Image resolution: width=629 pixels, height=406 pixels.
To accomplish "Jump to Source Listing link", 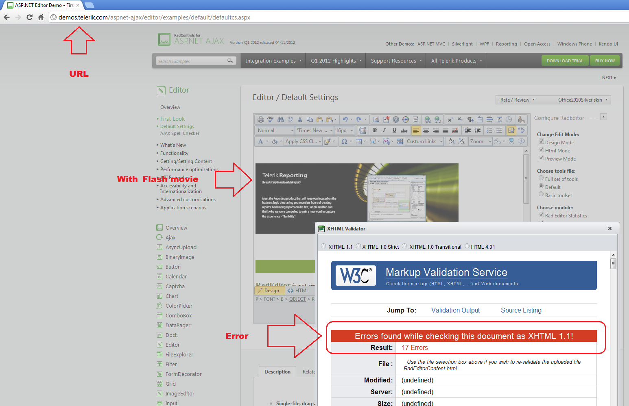I will tap(521, 310).
